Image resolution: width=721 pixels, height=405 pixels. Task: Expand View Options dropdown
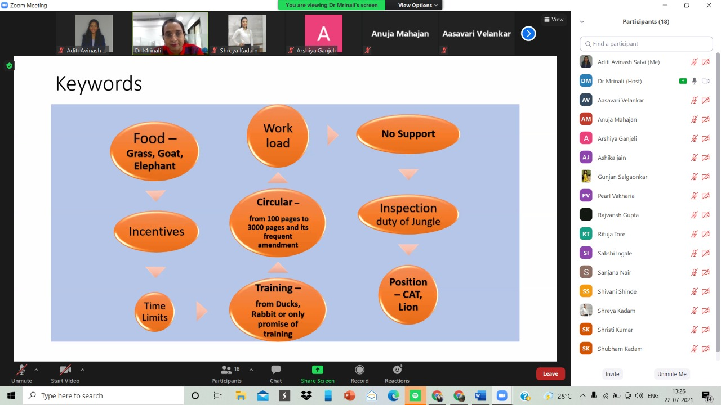pyautogui.click(x=417, y=5)
